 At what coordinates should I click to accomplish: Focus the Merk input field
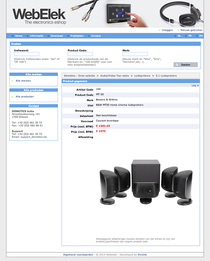pos(135,54)
